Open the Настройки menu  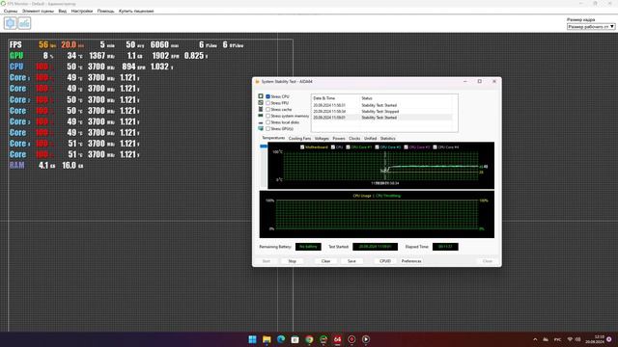[82, 11]
